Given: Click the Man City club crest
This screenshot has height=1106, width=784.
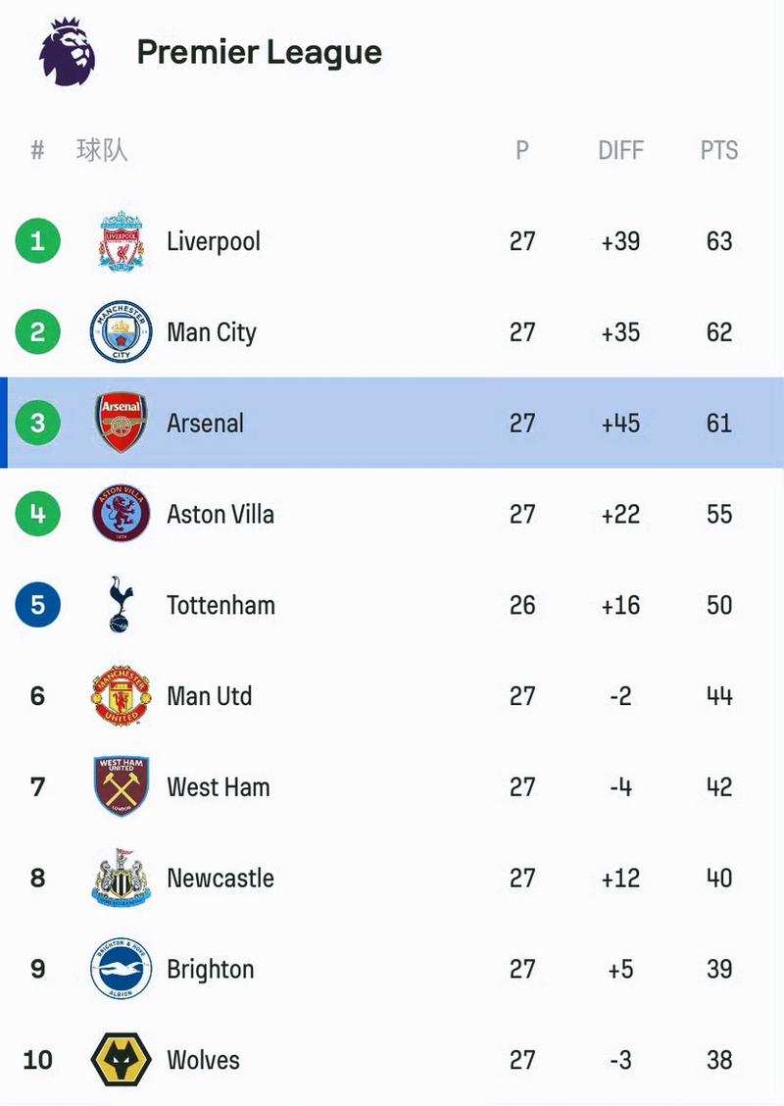Looking at the screenshot, I should click(x=122, y=332).
